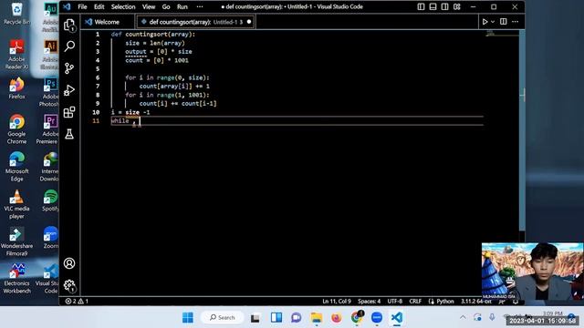Open Chrome from the taskbar
This screenshot has width=584, height=328.
357,317
